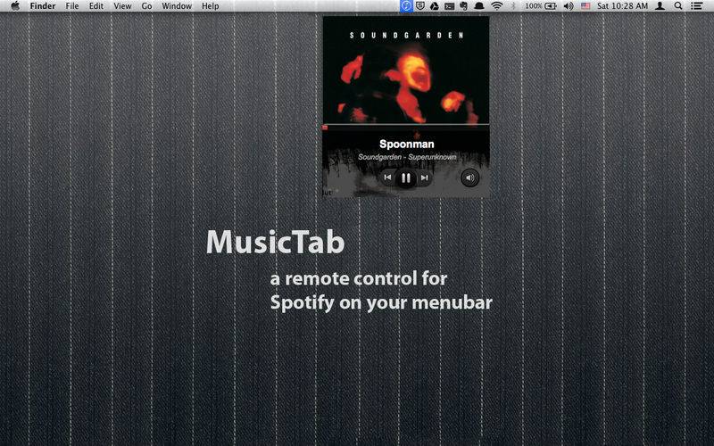Image resolution: width=714 pixels, height=446 pixels.
Task: Click the MusicTab volume speaker button
Action: tap(470, 178)
